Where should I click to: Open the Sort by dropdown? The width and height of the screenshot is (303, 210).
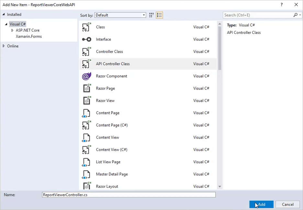coord(143,15)
